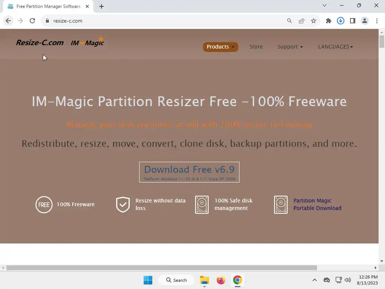
Task: Click the disk icon beside 100% Safe disk management
Action: pos(202,204)
